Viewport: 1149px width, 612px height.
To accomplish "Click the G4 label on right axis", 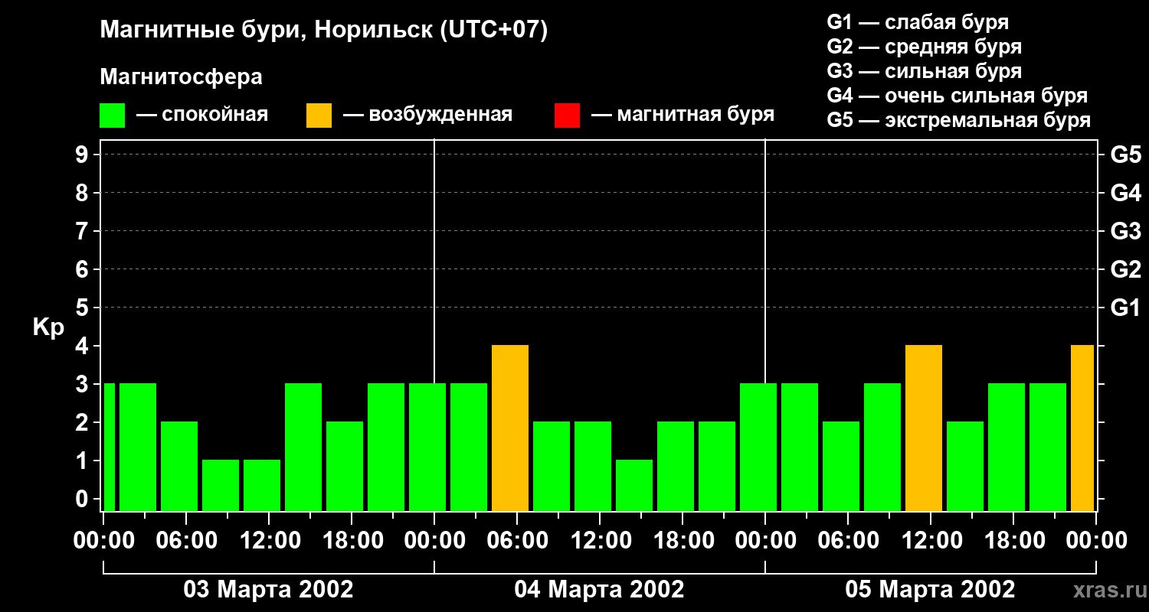I will point(1125,193).
